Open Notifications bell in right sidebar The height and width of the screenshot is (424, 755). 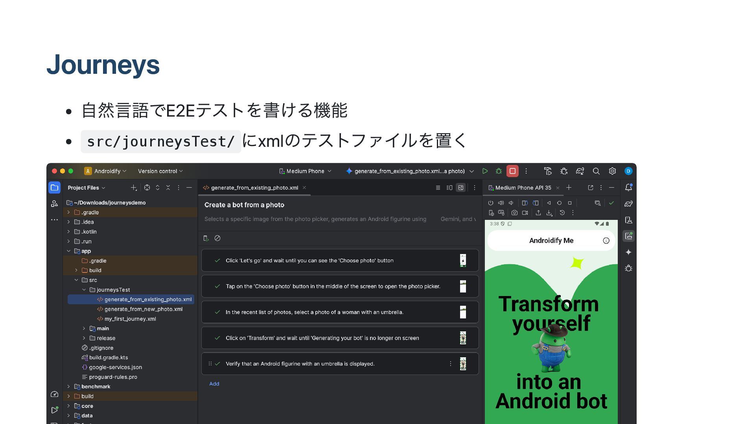(628, 187)
